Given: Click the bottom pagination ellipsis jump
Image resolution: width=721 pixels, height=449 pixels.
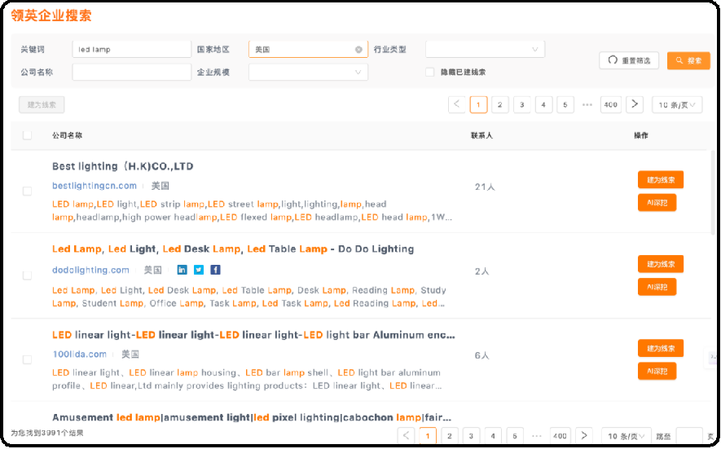Looking at the screenshot, I should tap(537, 436).
